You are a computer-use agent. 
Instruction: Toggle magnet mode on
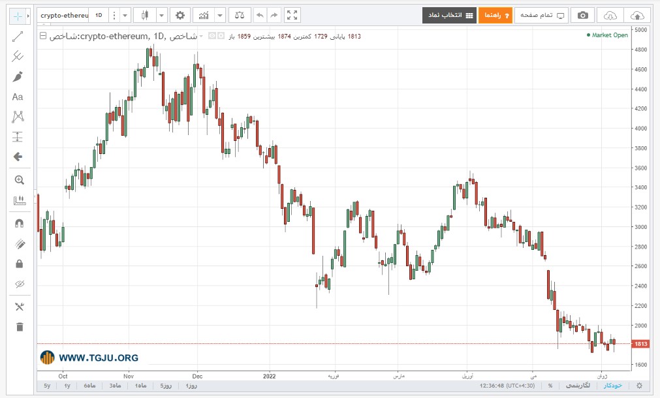pos(20,223)
